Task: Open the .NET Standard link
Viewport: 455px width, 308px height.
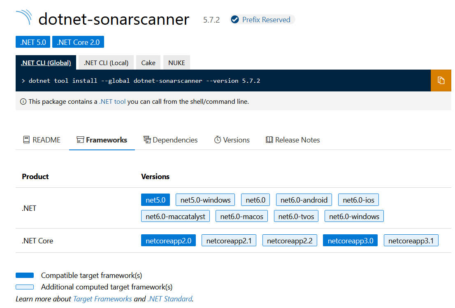Action: click(170, 299)
